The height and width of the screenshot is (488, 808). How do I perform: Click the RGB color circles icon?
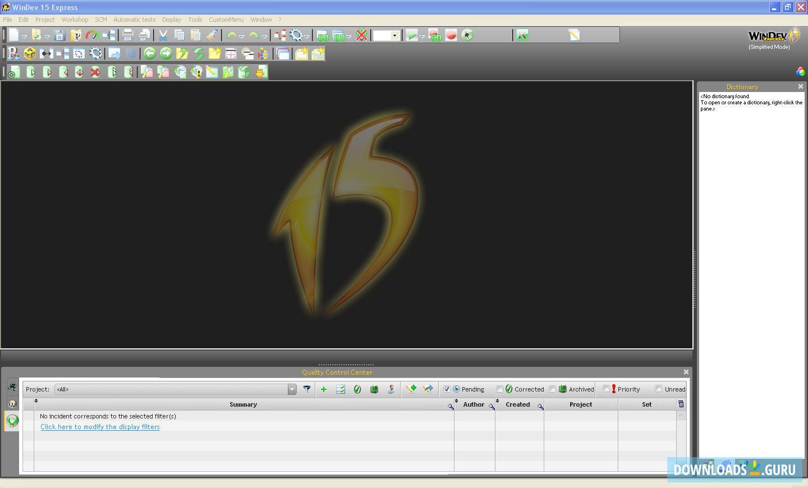[x=800, y=71]
